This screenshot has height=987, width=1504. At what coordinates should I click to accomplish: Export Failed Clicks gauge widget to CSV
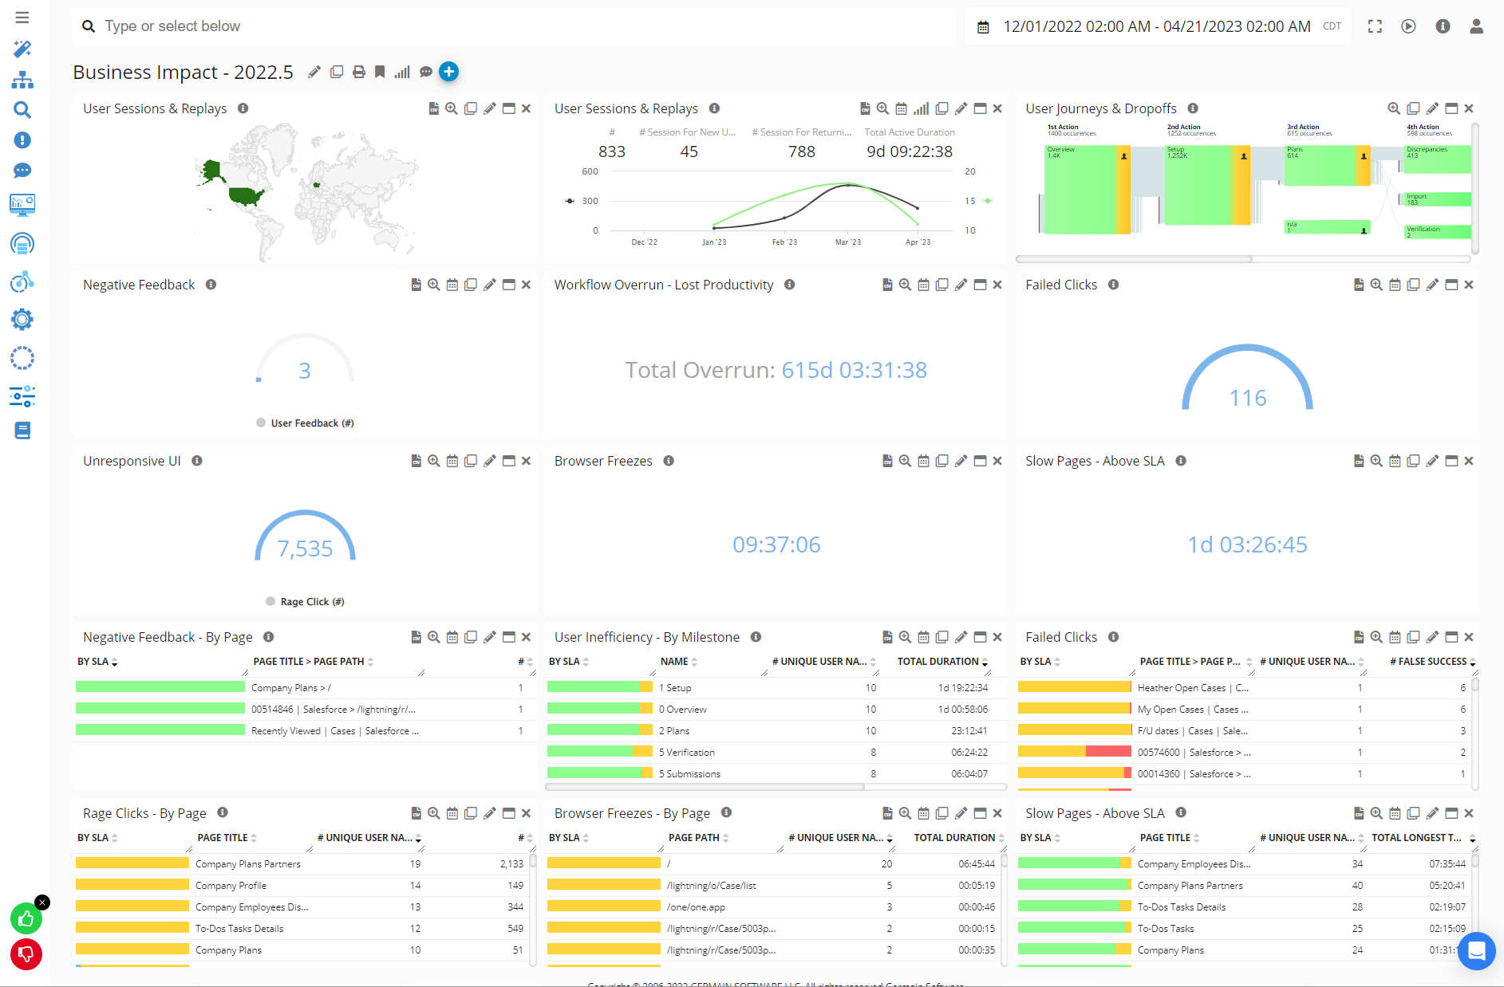click(x=1358, y=285)
